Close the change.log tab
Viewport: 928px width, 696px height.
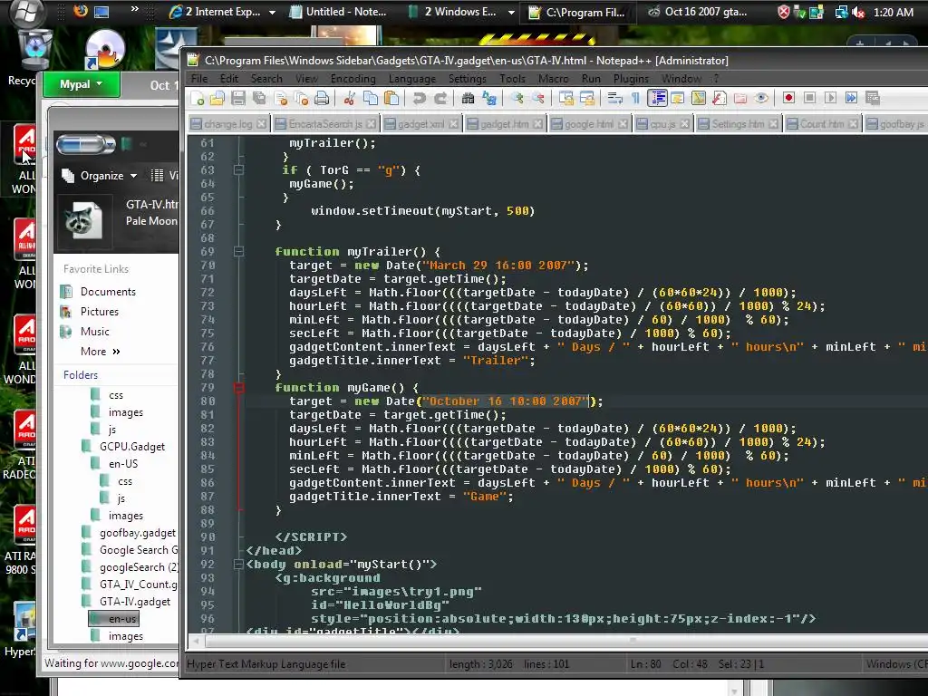tap(262, 124)
